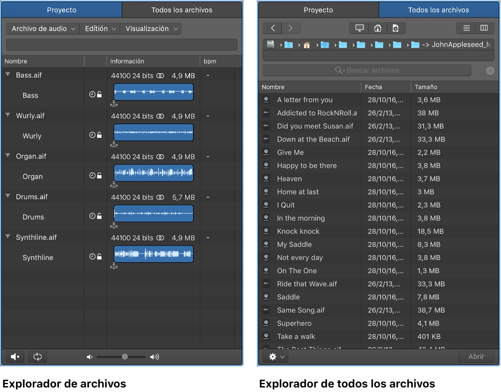Click the Buscar archivos search field
The image size is (501, 392).
click(x=367, y=70)
